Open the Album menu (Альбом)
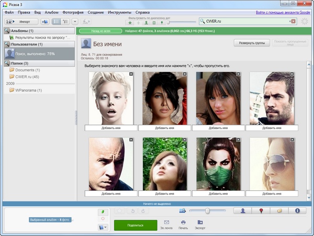The height and width of the screenshot is (236, 314). [x=52, y=12]
